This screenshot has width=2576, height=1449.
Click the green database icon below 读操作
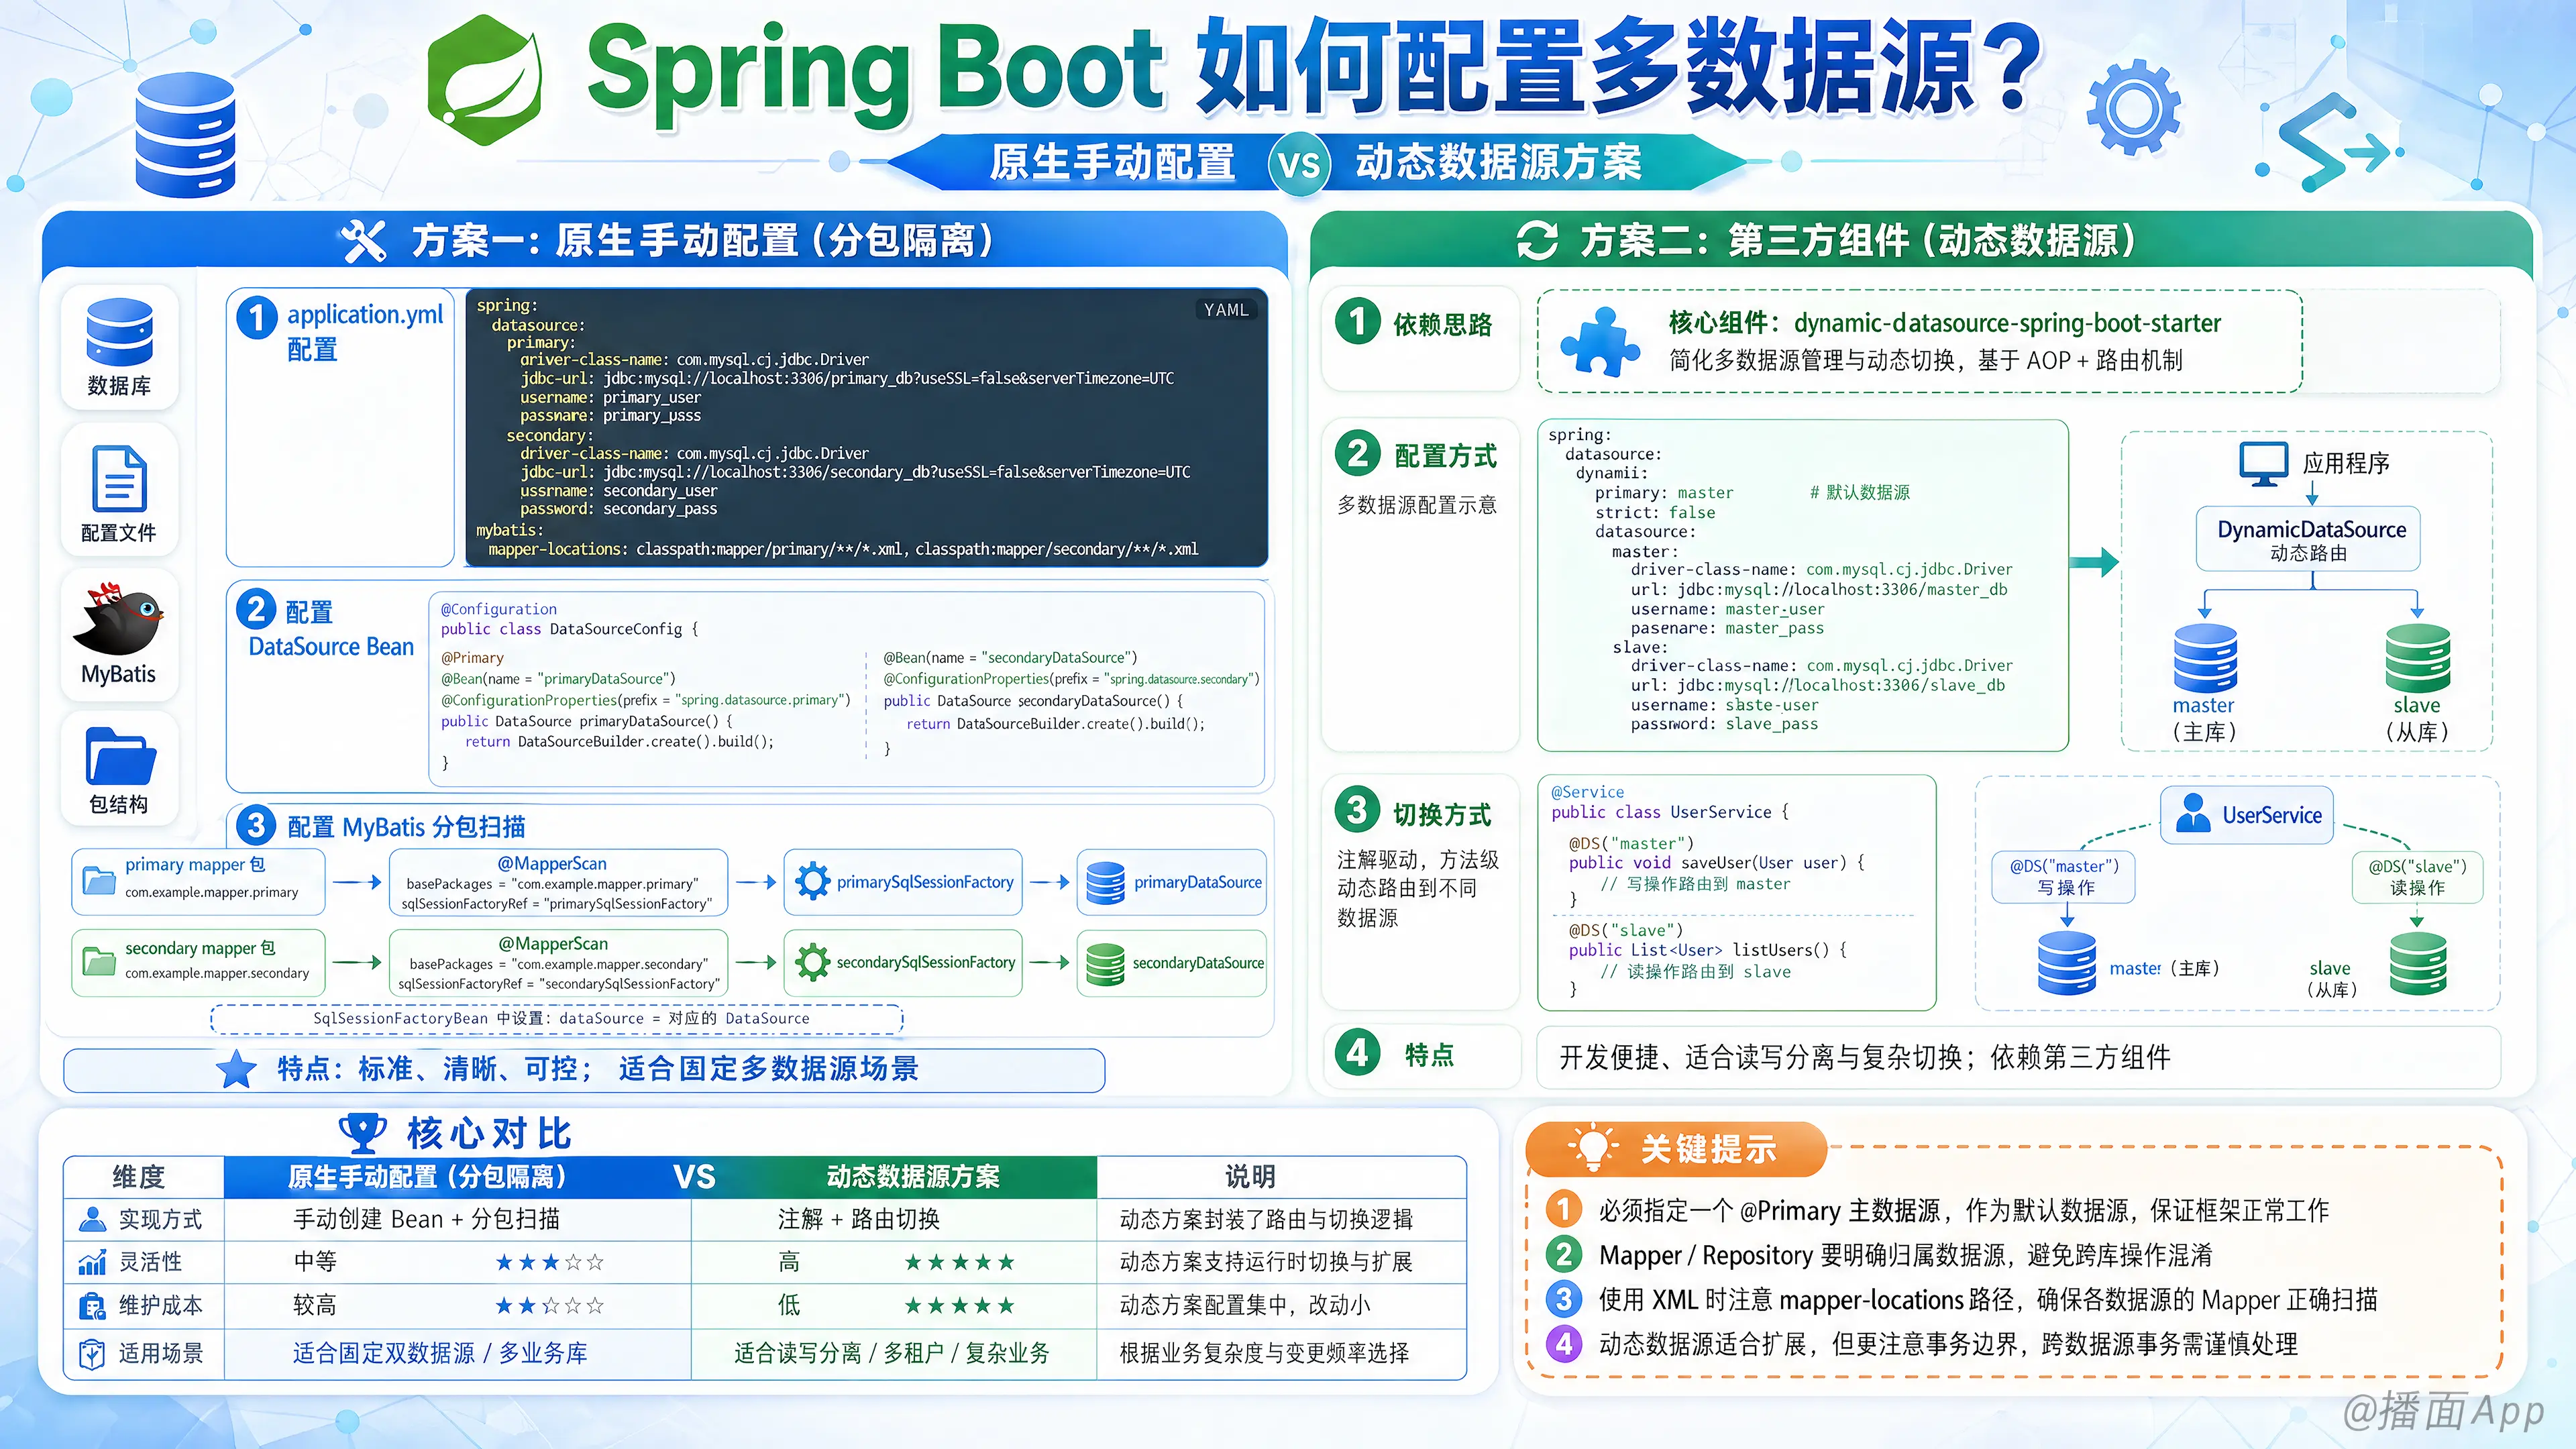coord(2418,963)
